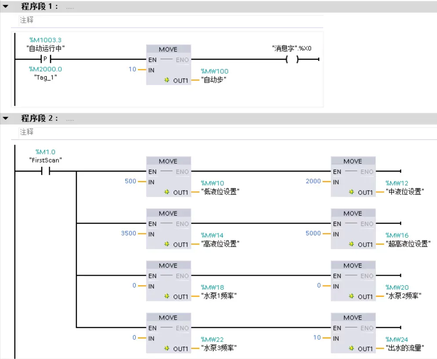Click the positive-edge P contact 自动运行中
The height and width of the screenshot is (359, 437).
click(x=45, y=59)
